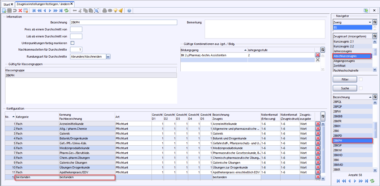Open column chooser for Konfiguration table
The height and width of the screenshot is (186, 380).
coord(323,116)
